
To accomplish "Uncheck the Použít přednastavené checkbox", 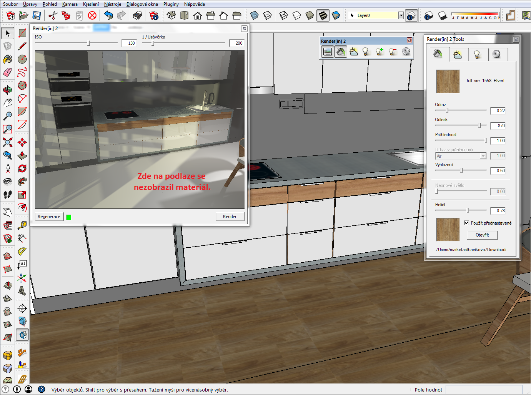I will pos(466,223).
